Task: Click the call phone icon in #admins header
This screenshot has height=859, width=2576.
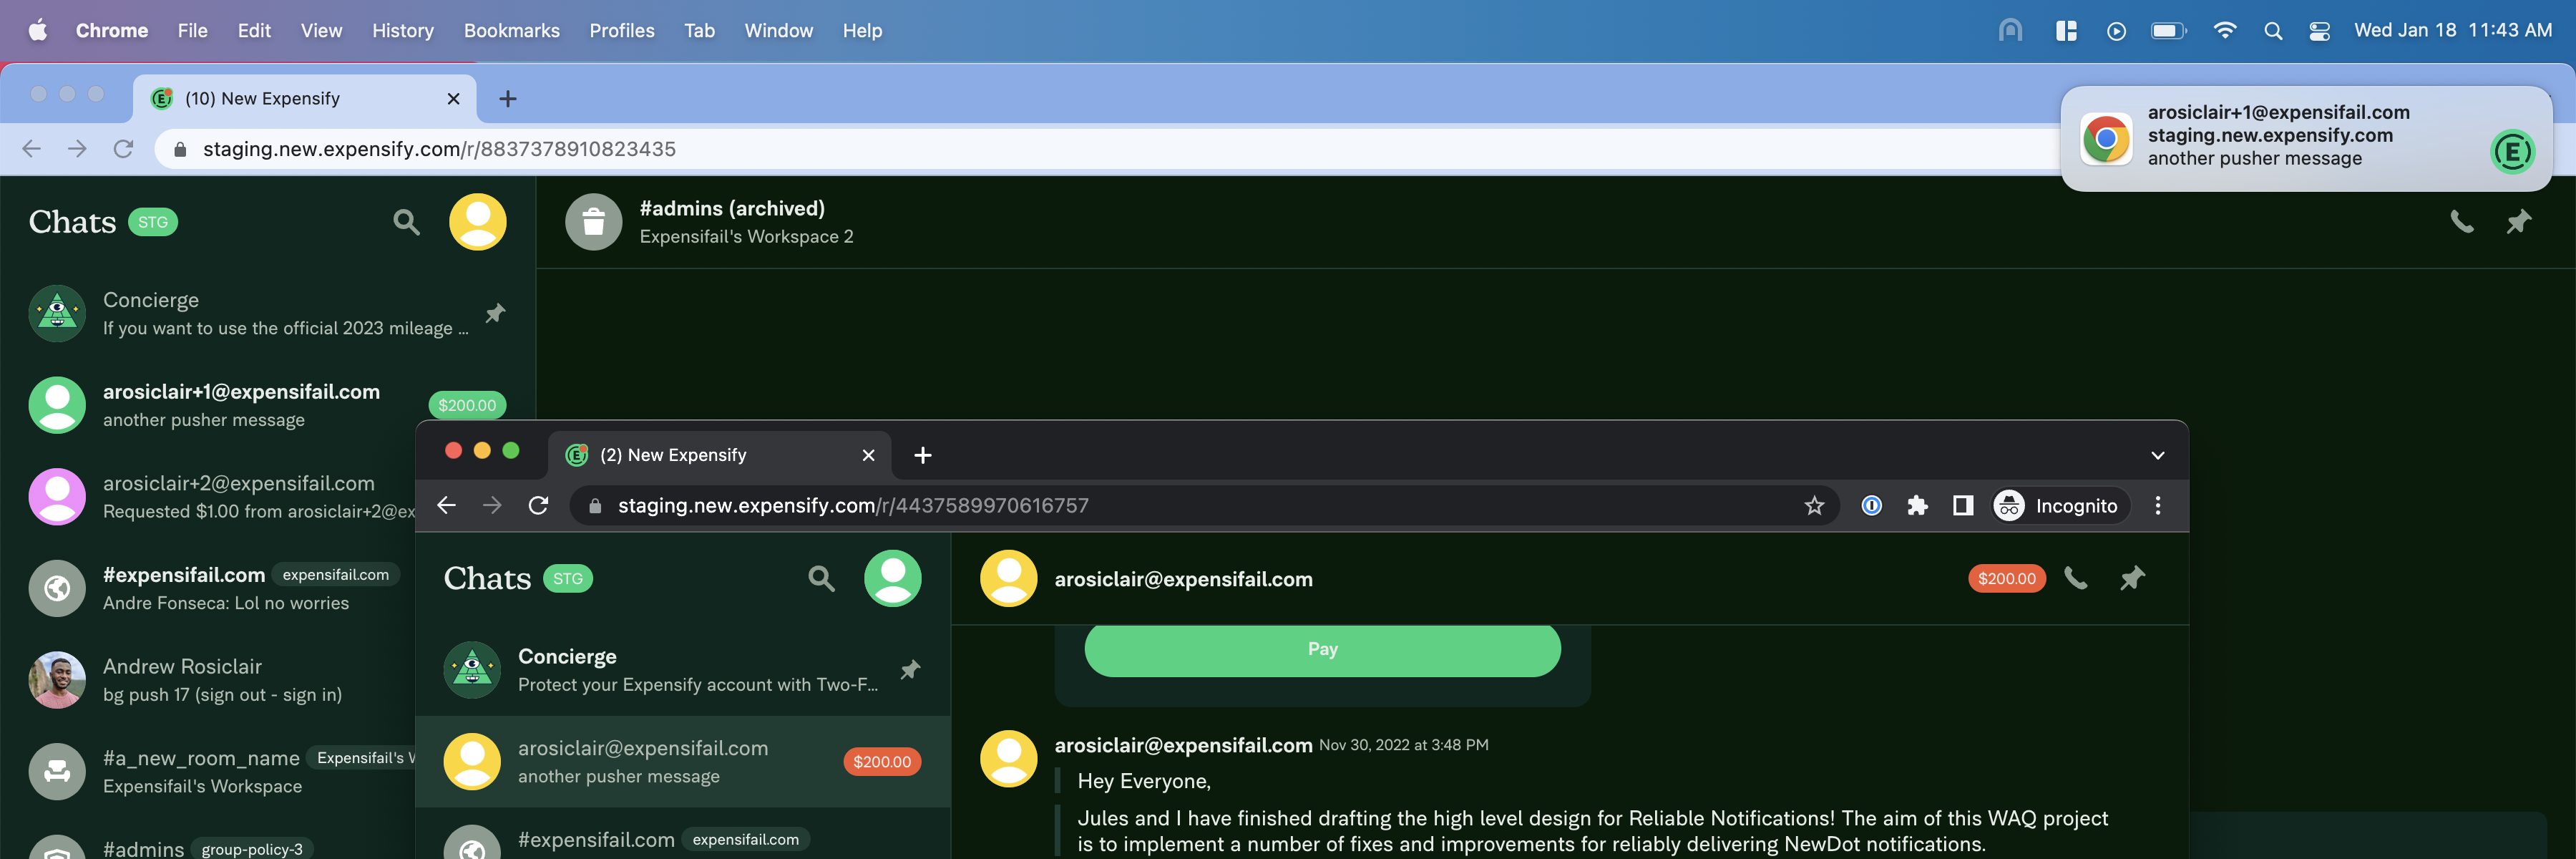Action: tap(2461, 221)
